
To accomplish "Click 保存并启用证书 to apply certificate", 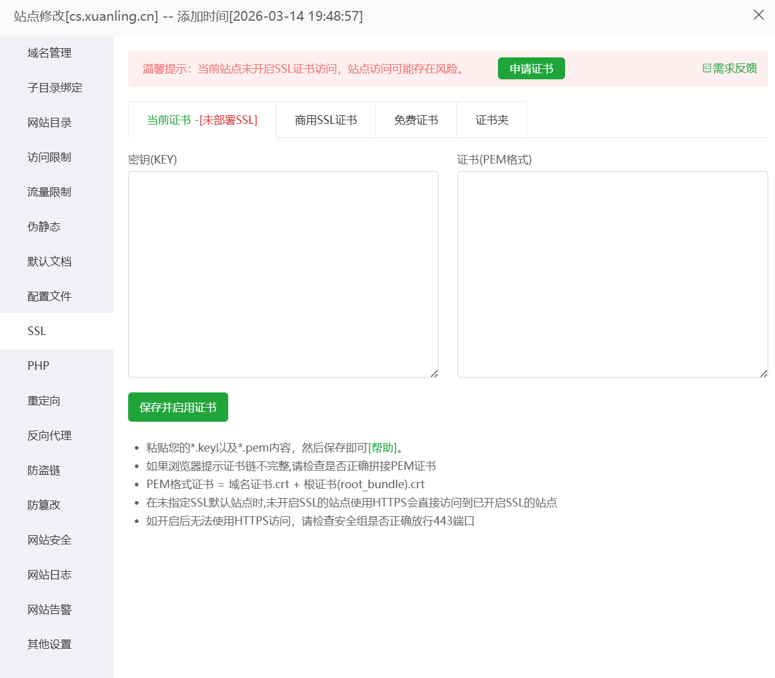I will pos(178,406).
